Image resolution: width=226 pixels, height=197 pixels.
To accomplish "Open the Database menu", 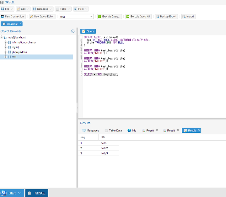I will [42, 9].
